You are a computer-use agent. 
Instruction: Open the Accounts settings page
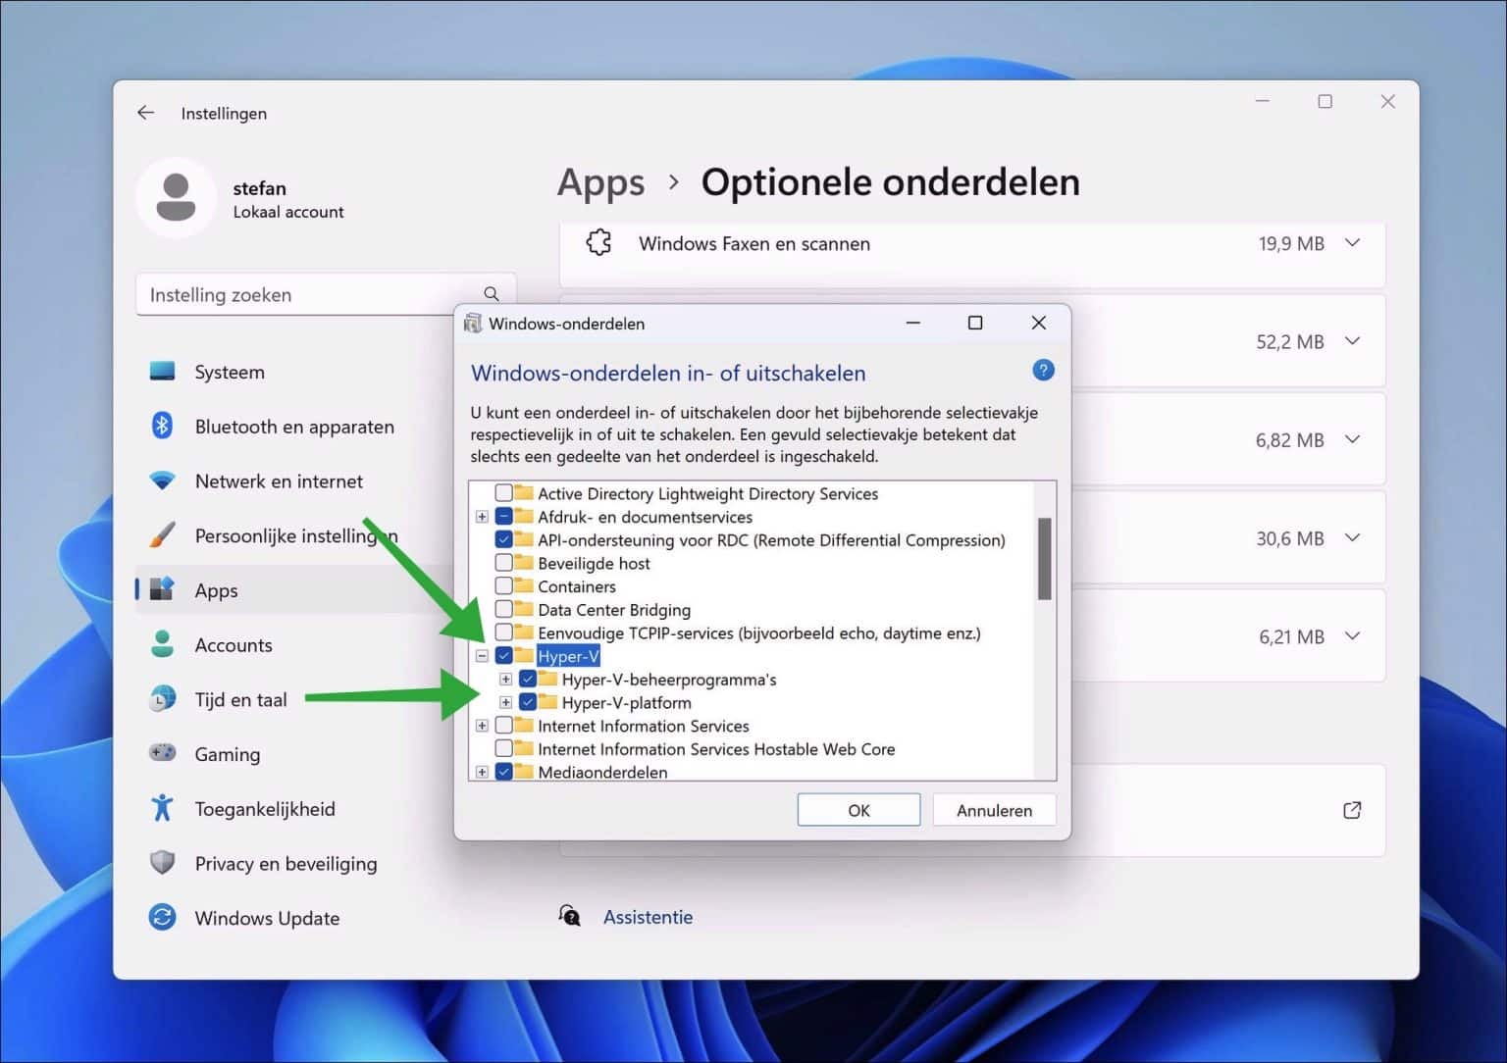[x=234, y=644]
